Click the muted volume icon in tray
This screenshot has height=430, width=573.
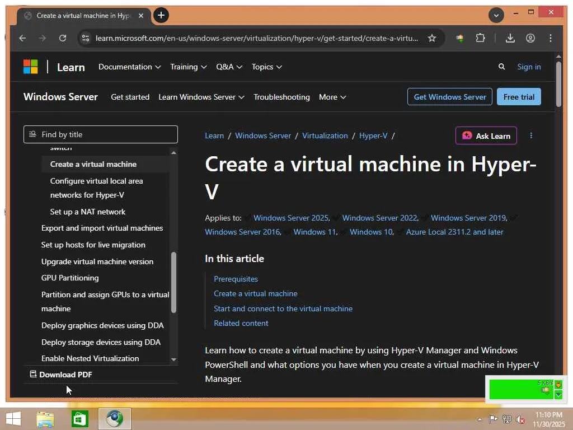tap(520, 419)
